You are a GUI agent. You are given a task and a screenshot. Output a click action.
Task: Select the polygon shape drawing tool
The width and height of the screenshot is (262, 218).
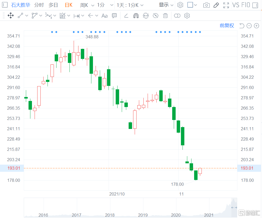coord(34,16)
